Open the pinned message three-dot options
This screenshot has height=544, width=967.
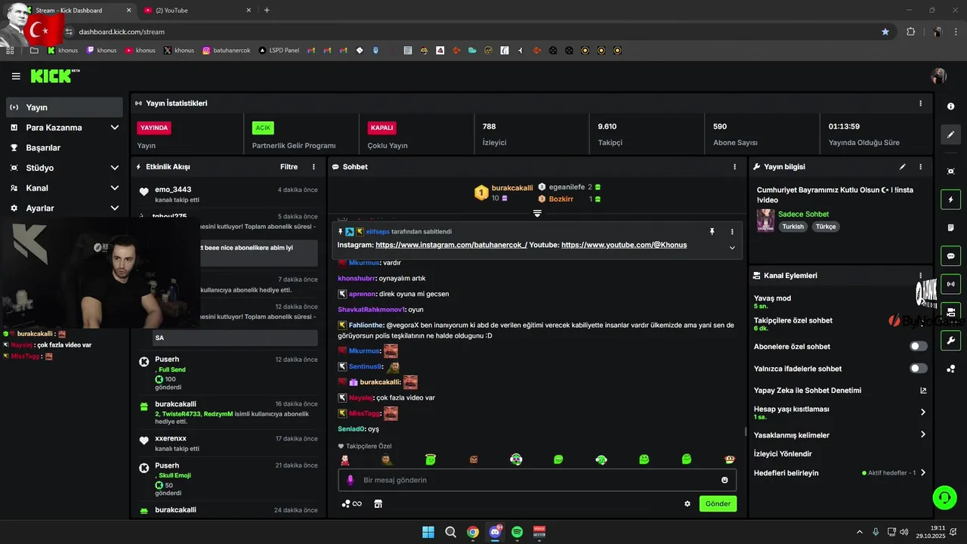(732, 232)
